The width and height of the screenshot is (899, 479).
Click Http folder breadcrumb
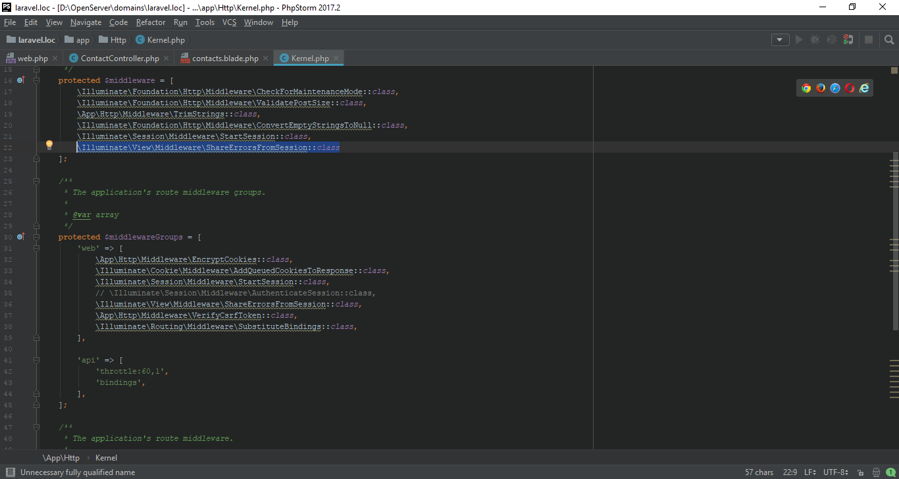[x=112, y=40]
